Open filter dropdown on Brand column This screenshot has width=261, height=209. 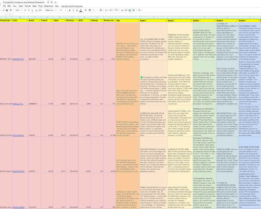40,21
